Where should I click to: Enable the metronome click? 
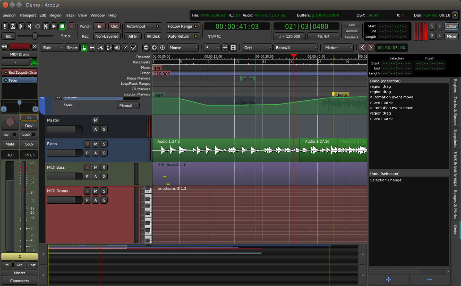(x=13, y=26)
